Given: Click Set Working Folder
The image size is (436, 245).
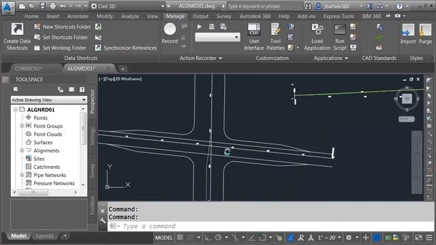Looking at the screenshot, I should (x=60, y=48).
